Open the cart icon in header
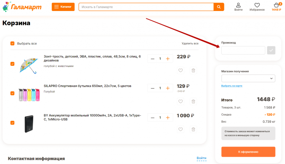The height and width of the screenshot is (164, 285). pos(276,5)
